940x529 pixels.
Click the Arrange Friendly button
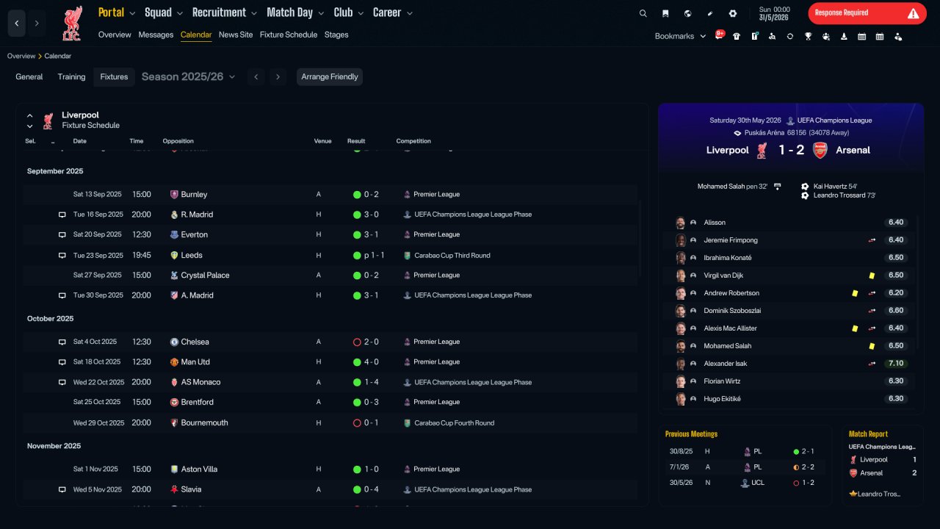(x=330, y=77)
